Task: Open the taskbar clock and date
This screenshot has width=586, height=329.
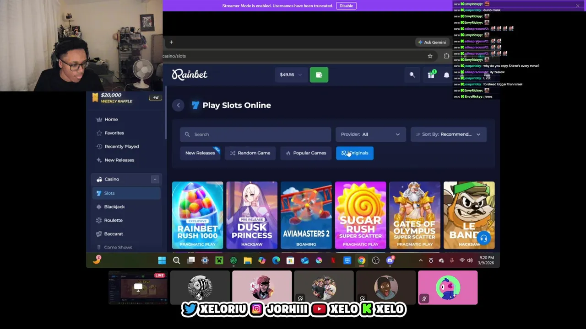Action: (486, 260)
